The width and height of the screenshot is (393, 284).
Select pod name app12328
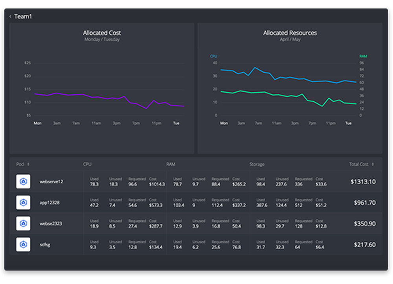point(50,203)
